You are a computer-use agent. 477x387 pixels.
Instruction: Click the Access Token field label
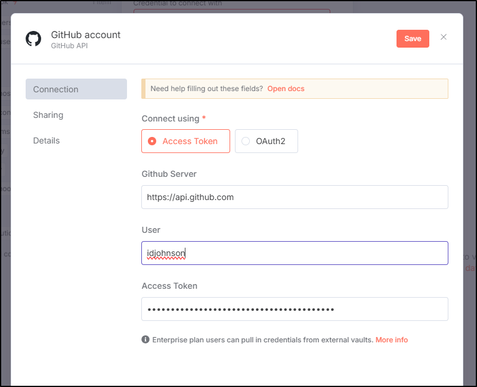tap(169, 286)
